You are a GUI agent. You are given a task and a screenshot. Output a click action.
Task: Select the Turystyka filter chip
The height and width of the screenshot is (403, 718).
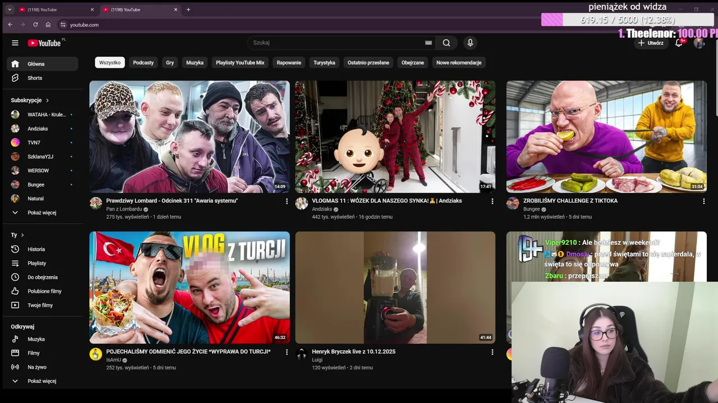pyautogui.click(x=324, y=63)
